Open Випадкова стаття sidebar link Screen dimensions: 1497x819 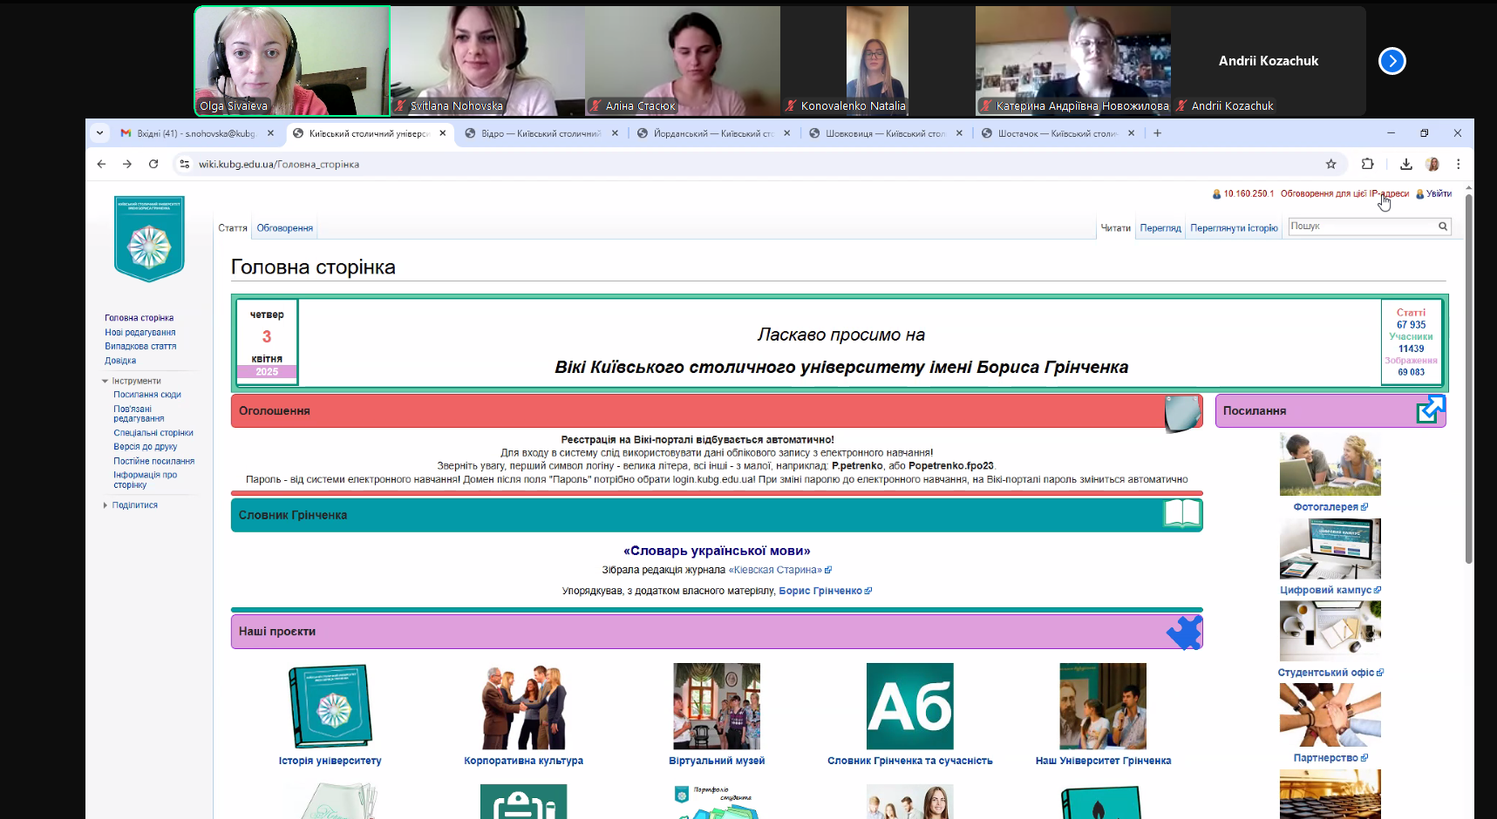point(140,346)
